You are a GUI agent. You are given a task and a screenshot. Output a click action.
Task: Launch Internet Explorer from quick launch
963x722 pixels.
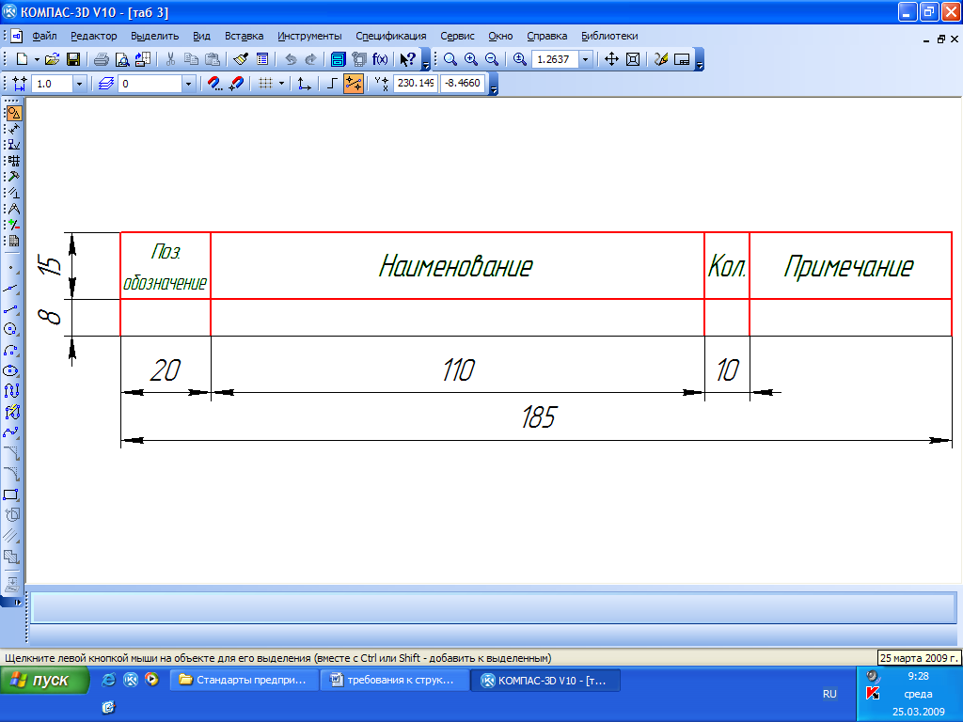click(x=109, y=680)
